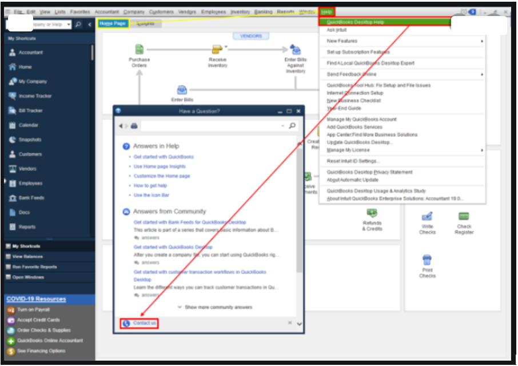
Task: Select Run Favorite Reports in sidebar
Action: coord(34,267)
